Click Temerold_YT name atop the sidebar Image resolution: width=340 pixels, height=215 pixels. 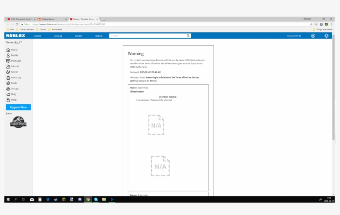click(14, 42)
